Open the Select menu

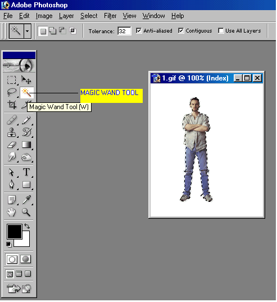point(89,16)
